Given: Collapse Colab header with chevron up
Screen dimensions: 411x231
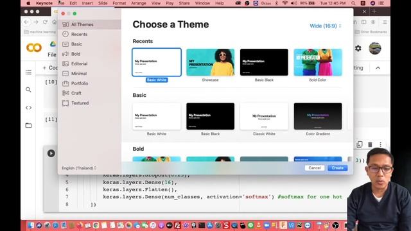Looking at the screenshot, I should point(378,68).
